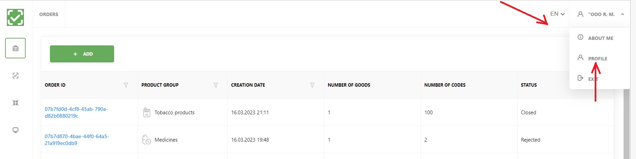Image resolution: width=636 pixels, height=159 pixels.
Task: Filter by Creation Date funnel icon
Action: pos(312,85)
